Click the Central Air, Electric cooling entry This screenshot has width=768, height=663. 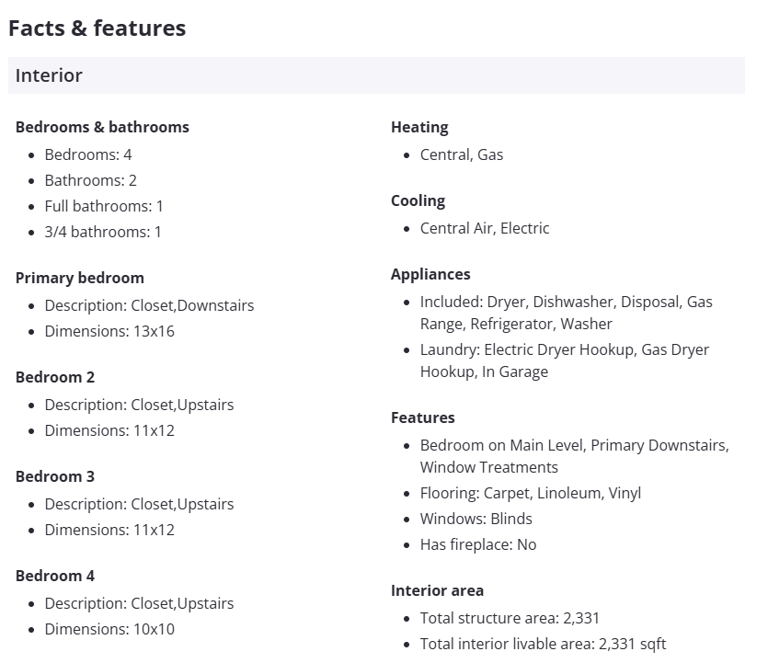point(485,228)
